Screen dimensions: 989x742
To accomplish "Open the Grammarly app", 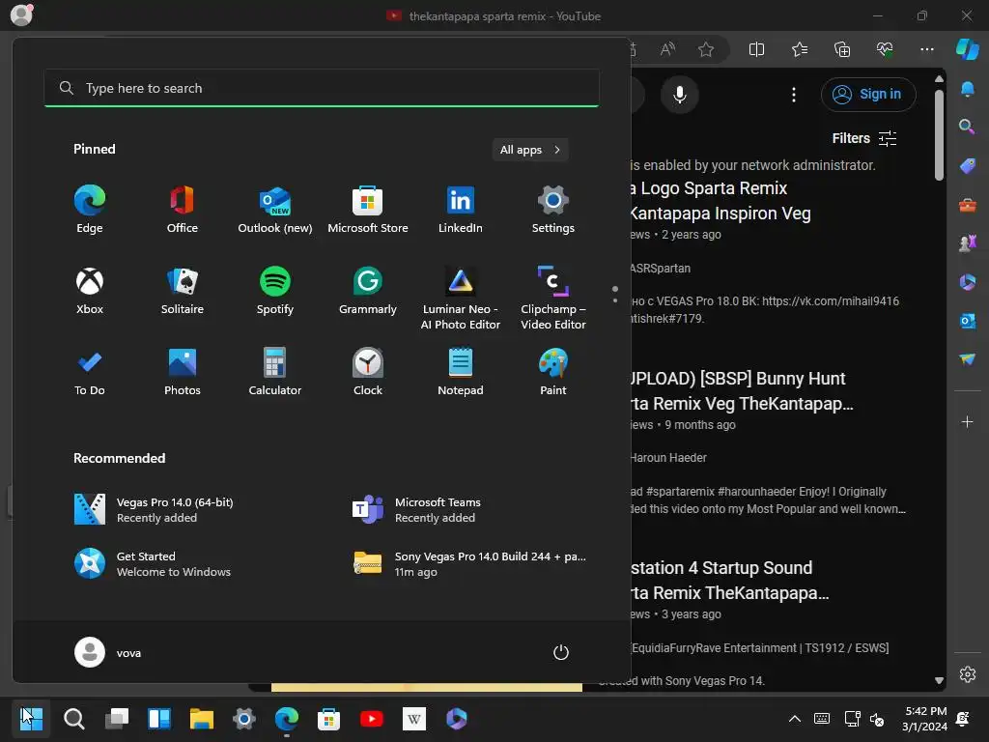I will (368, 291).
